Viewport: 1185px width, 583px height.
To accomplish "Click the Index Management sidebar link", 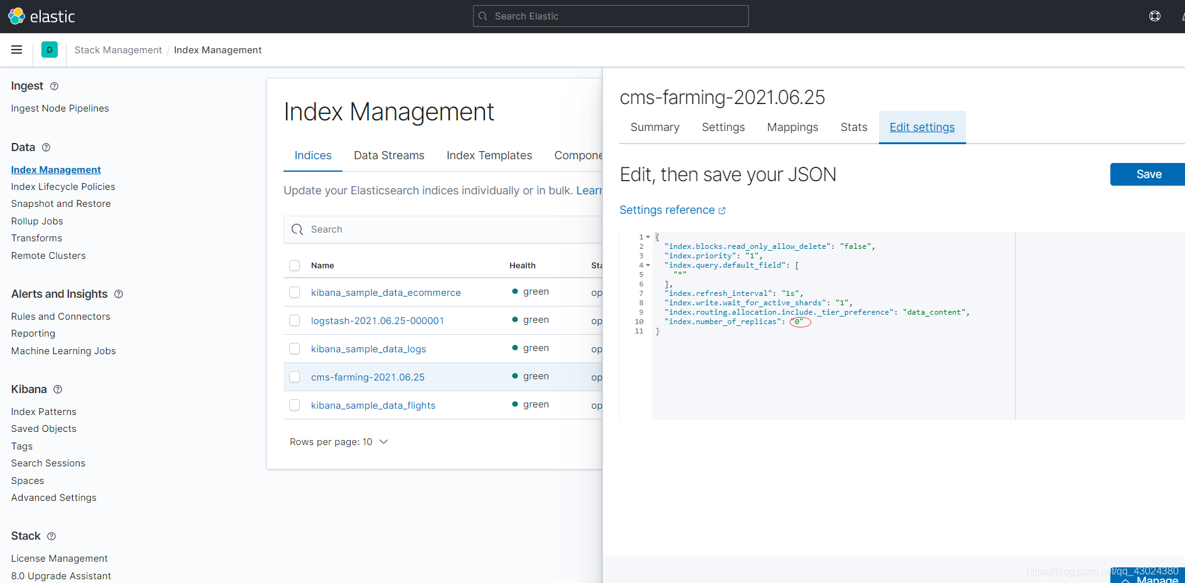I will pos(56,170).
